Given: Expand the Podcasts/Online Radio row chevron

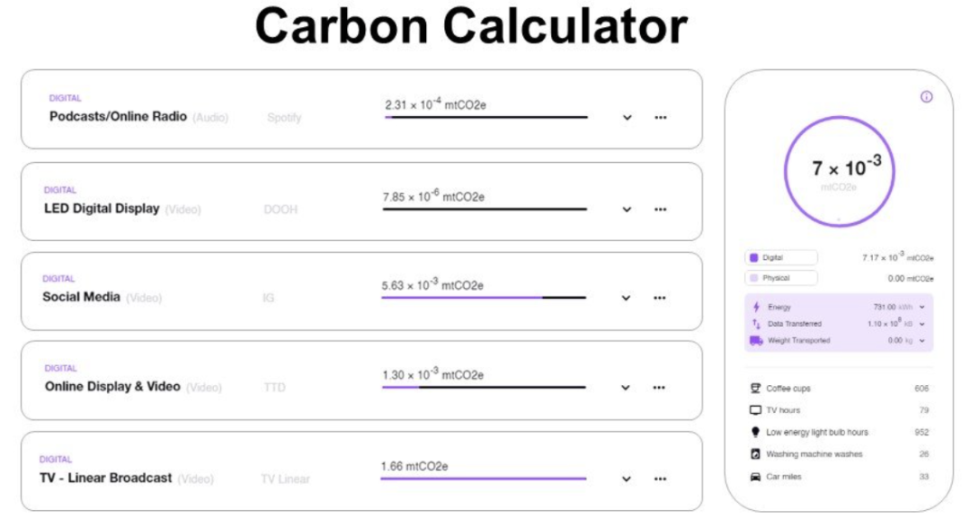Looking at the screenshot, I should coord(626,117).
